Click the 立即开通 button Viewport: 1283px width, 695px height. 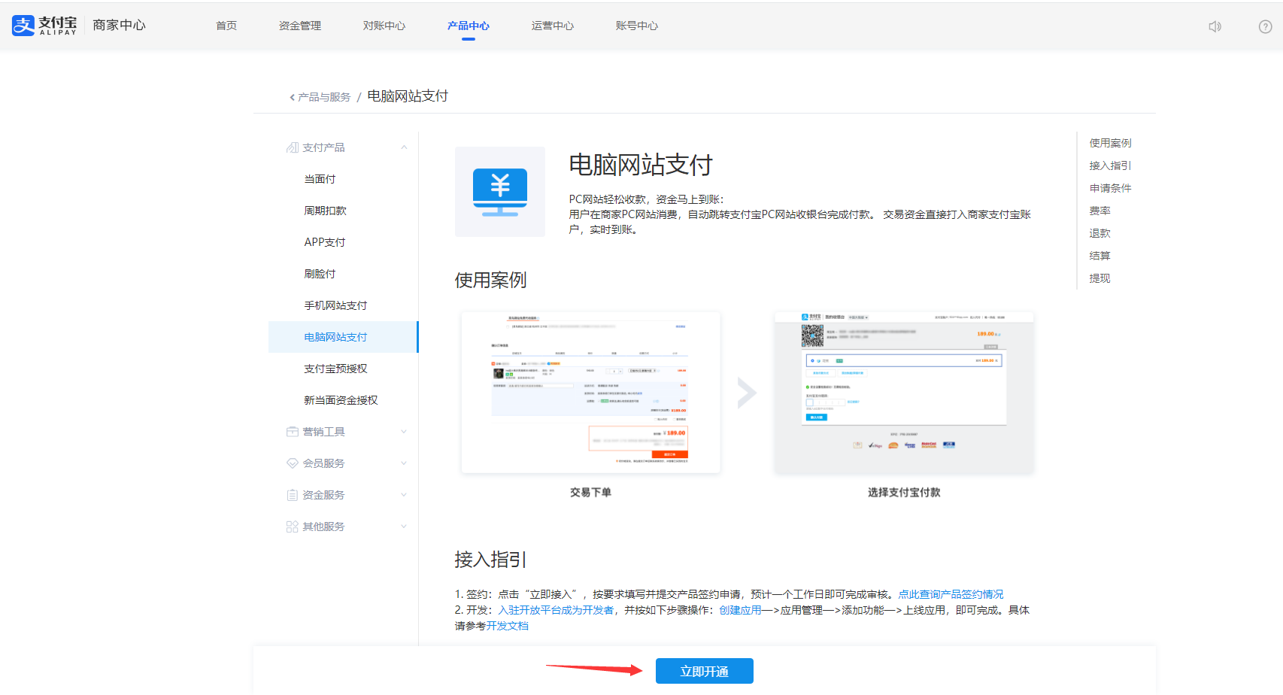705,671
